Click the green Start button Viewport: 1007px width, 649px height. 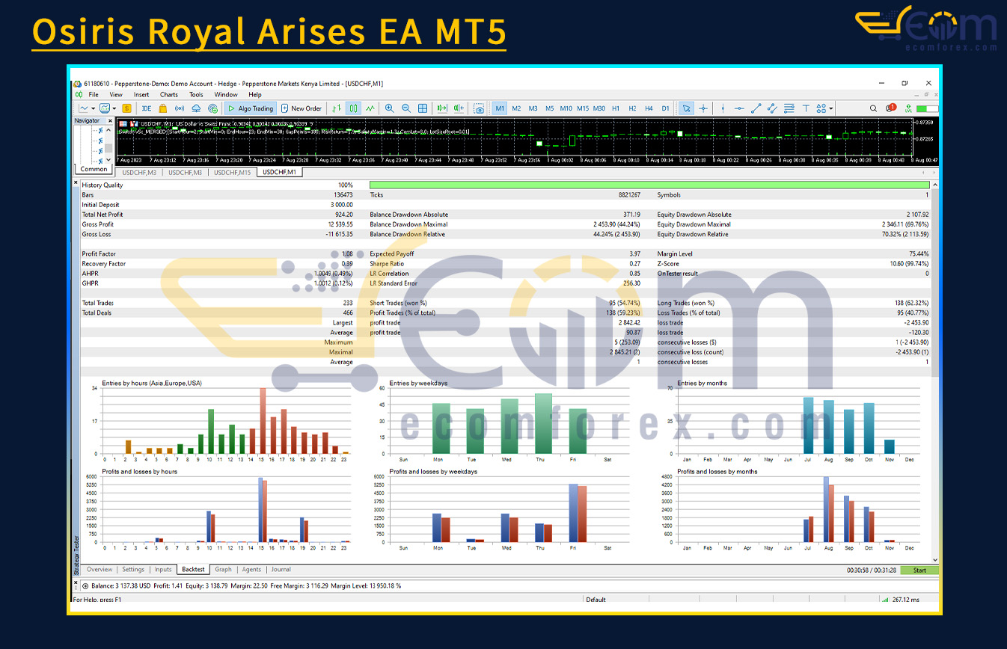[x=919, y=570]
